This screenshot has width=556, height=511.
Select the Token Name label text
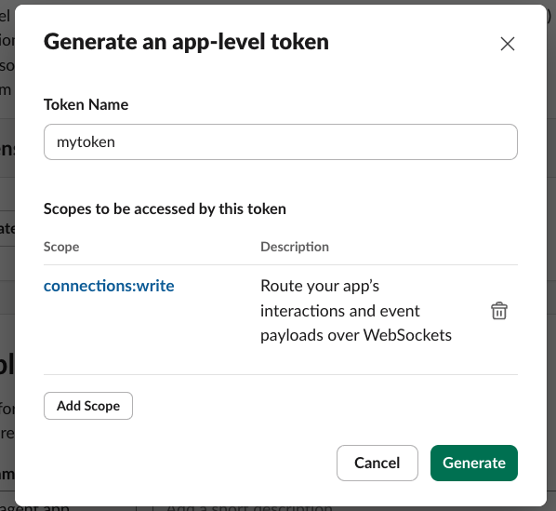[x=86, y=104]
